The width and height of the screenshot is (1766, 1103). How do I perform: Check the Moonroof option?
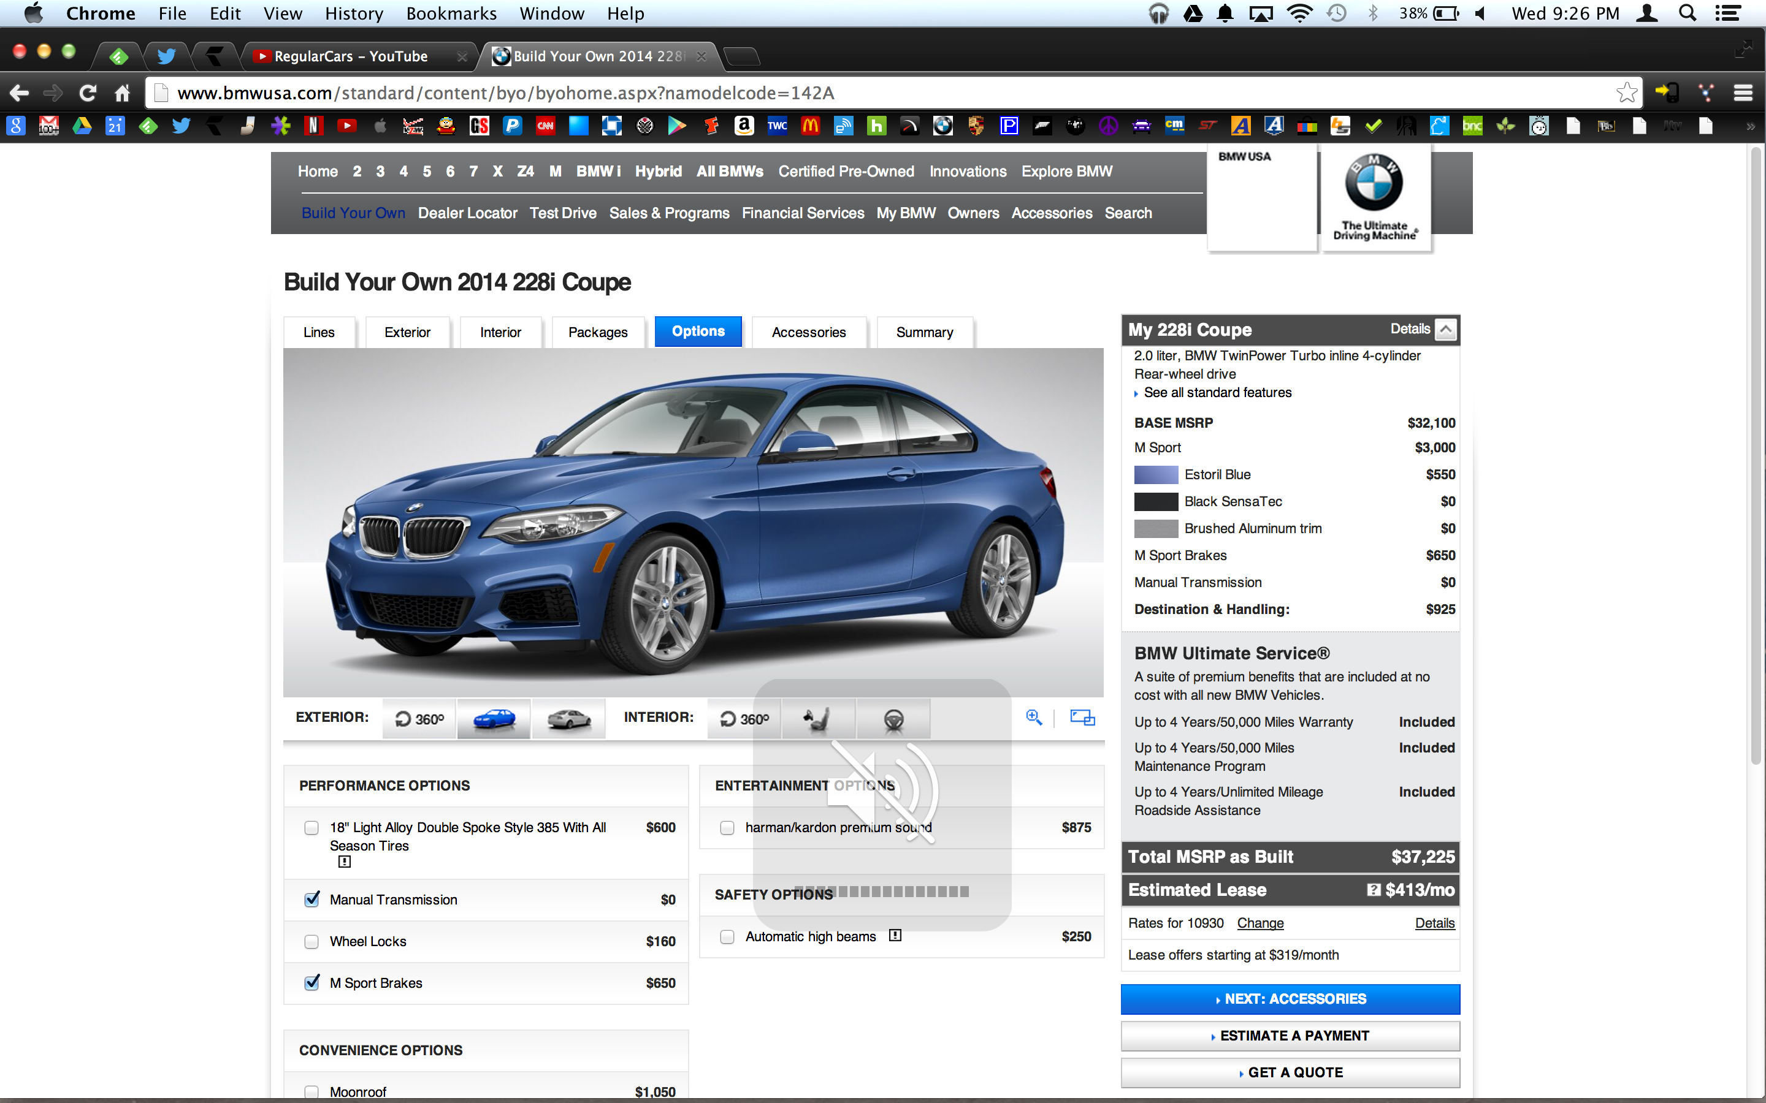click(x=312, y=1092)
